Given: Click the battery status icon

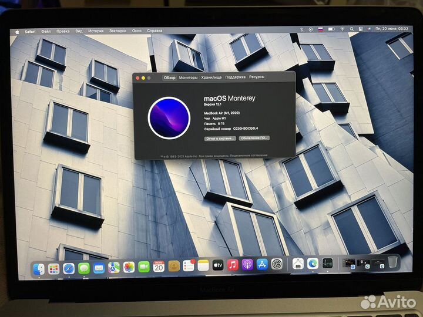Looking at the screenshot, I should [331, 29].
